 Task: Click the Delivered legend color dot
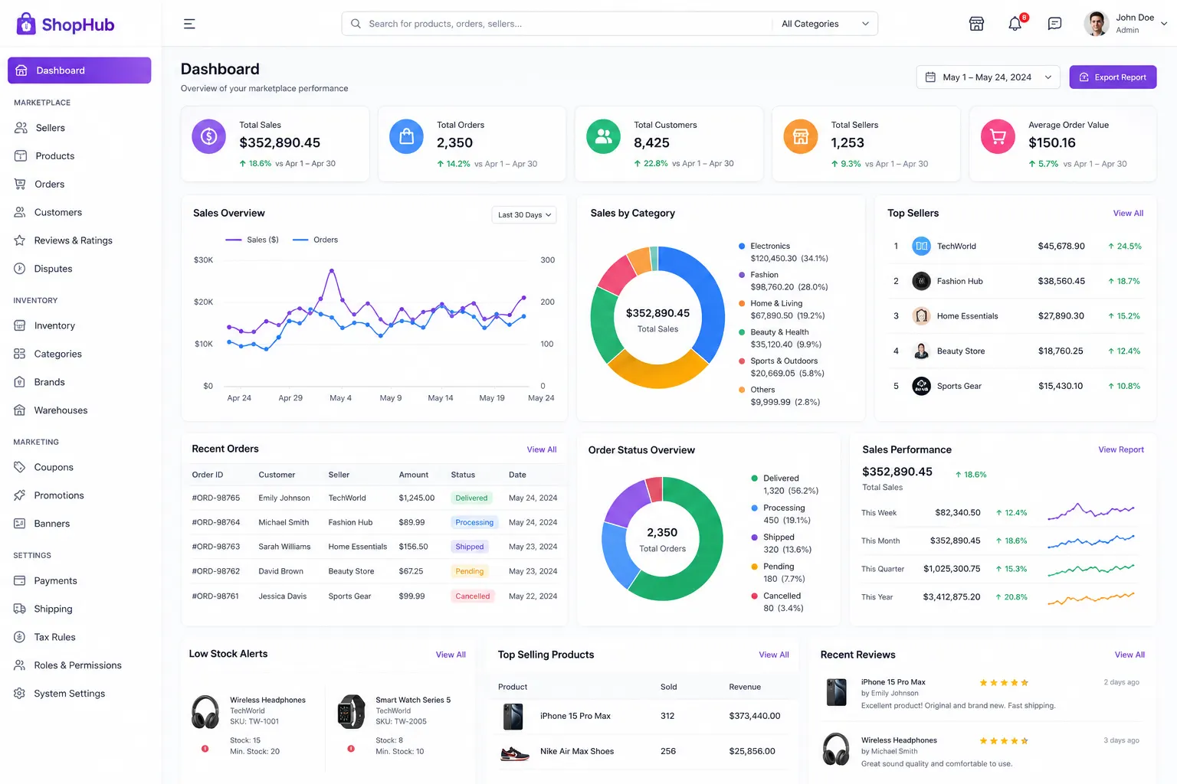[x=755, y=479]
